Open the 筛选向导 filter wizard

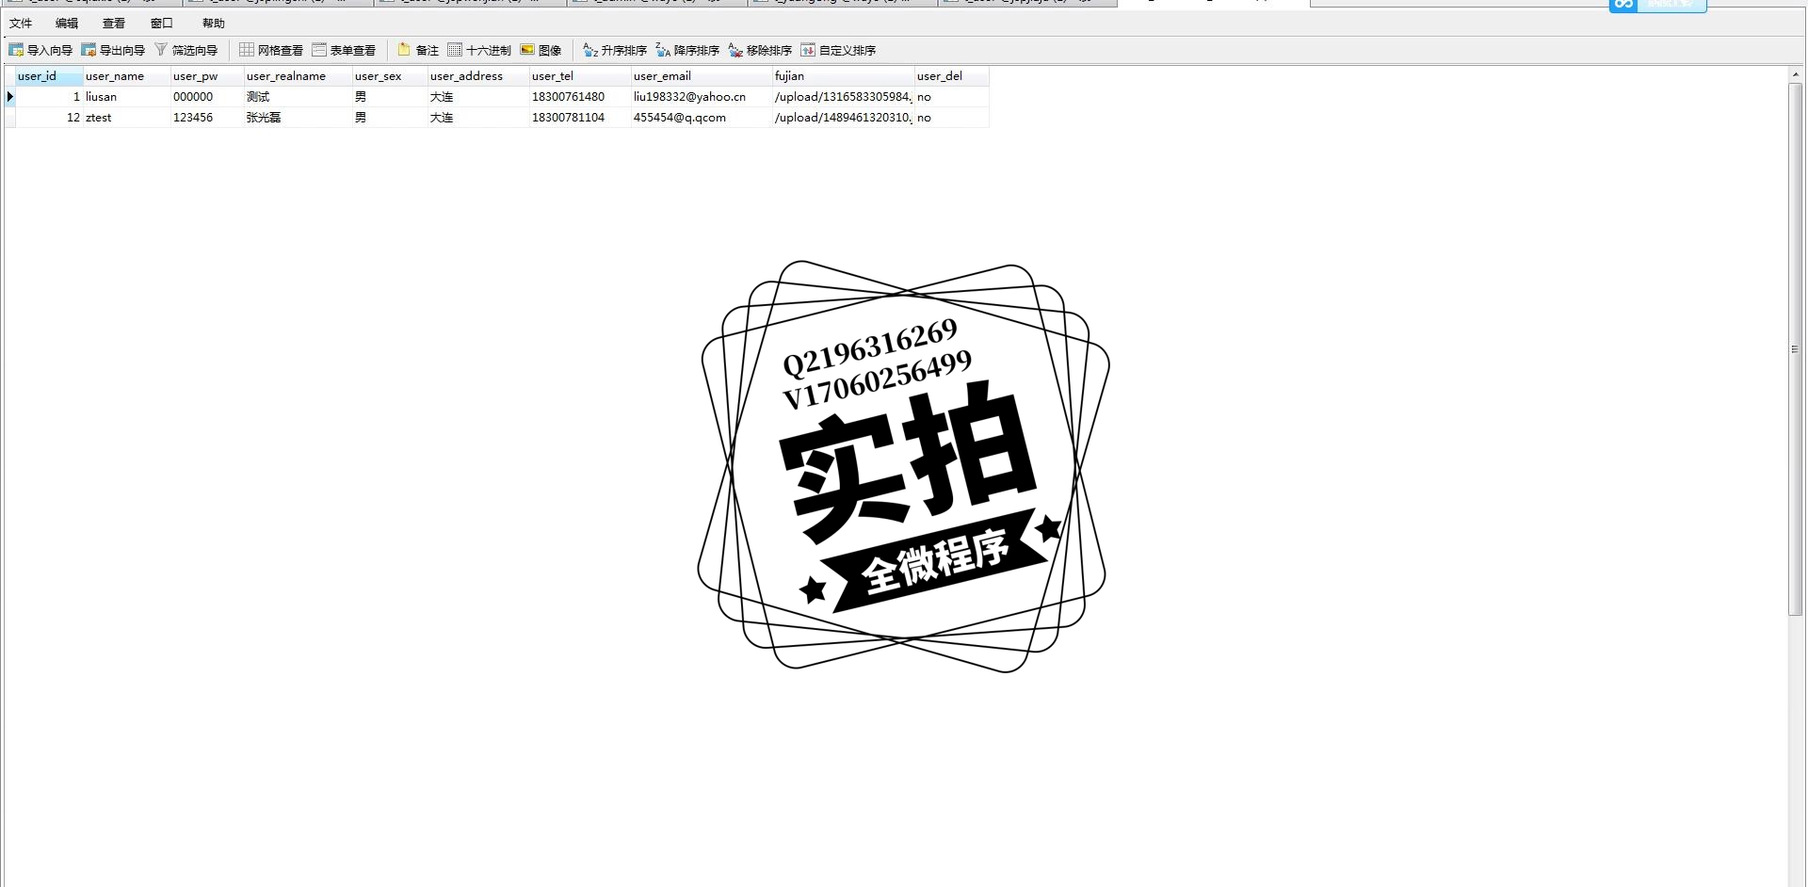tap(186, 50)
